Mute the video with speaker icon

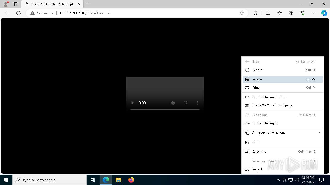coord(173,103)
